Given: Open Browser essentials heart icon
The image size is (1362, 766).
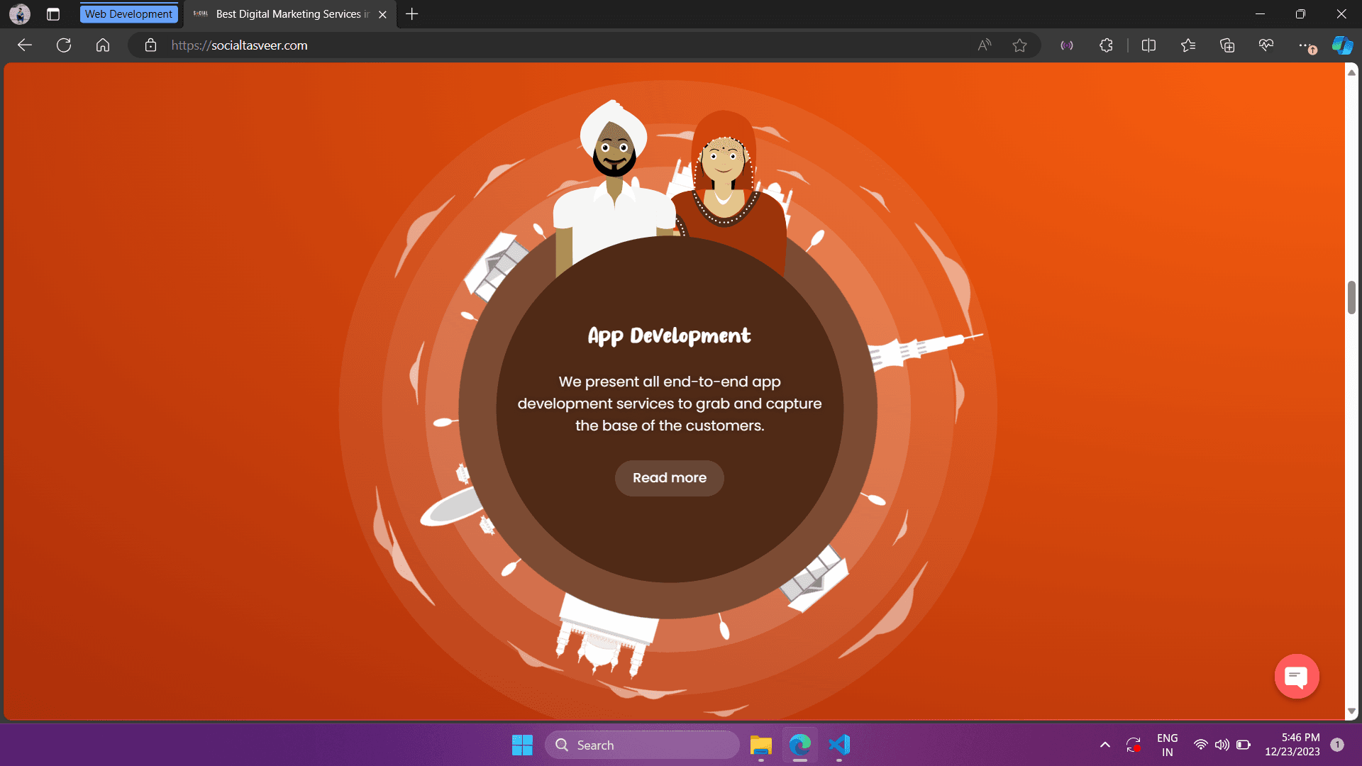Looking at the screenshot, I should click(1266, 45).
